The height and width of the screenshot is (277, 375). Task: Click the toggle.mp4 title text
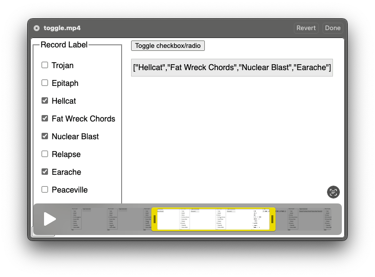tap(62, 28)
